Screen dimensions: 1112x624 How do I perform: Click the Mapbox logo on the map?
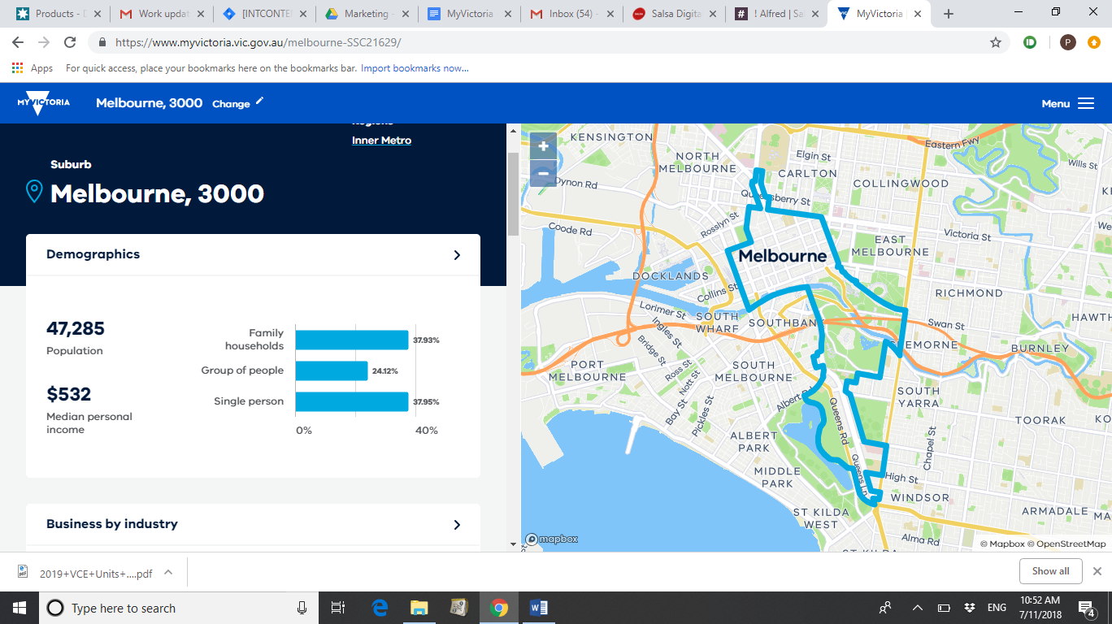552,539
